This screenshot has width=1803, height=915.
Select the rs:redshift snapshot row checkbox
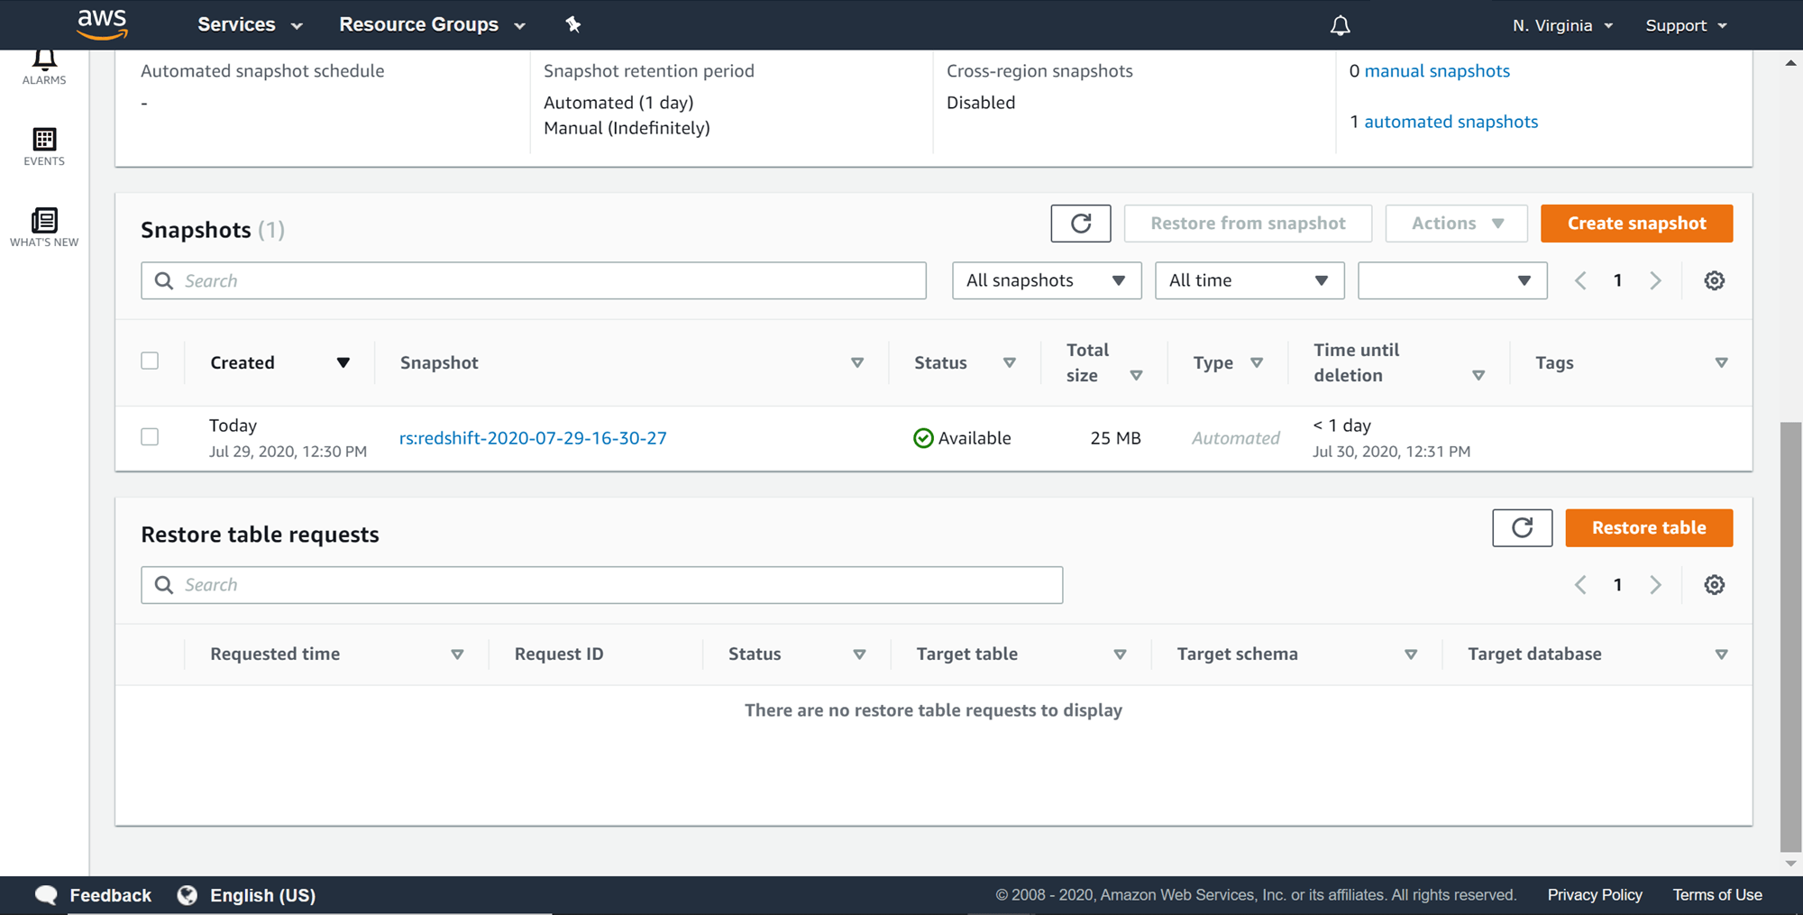click(150, 436)
